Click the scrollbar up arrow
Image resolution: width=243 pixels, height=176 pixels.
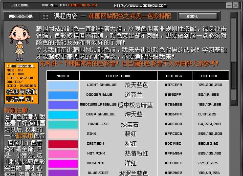pyautogui.click(x=234, y=15)
